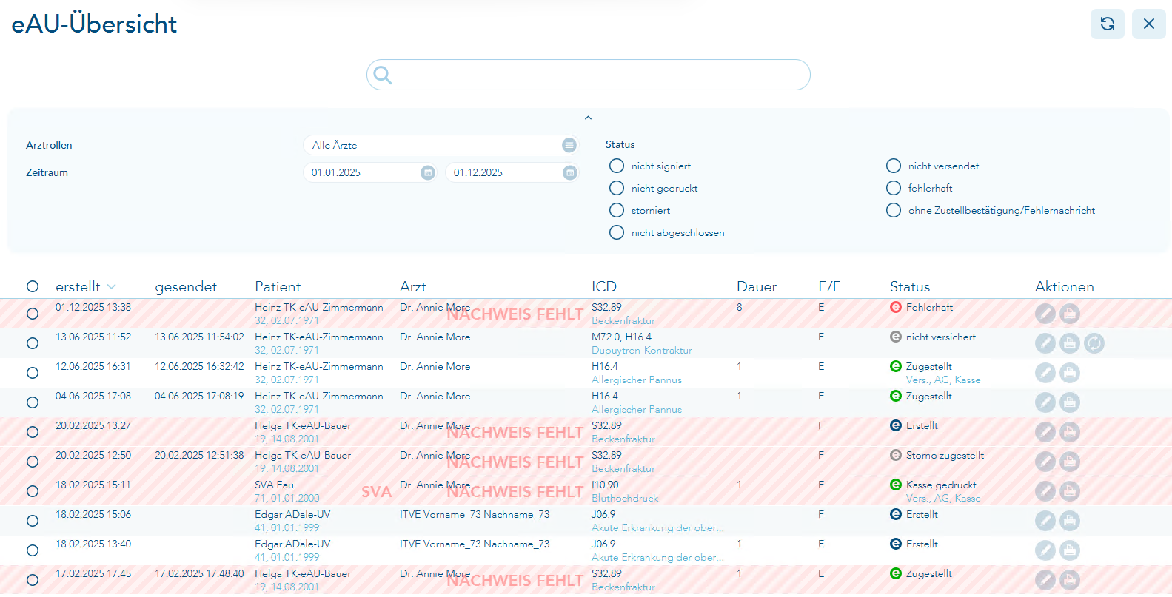Open the 'Alle Ärzte' Arztrollen dropdown

click(569, 145)
